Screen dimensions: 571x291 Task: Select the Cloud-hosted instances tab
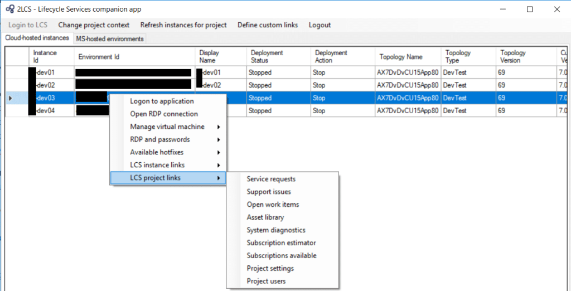[37, 38]
